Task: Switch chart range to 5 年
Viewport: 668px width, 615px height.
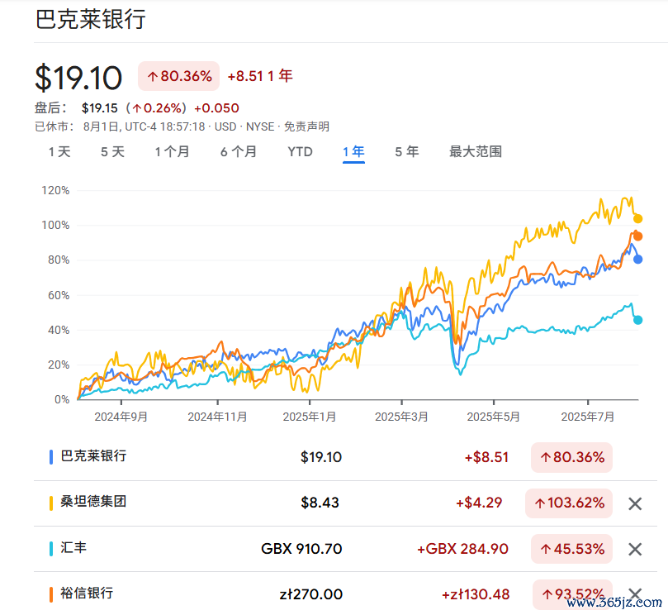Action: (407, 152)
